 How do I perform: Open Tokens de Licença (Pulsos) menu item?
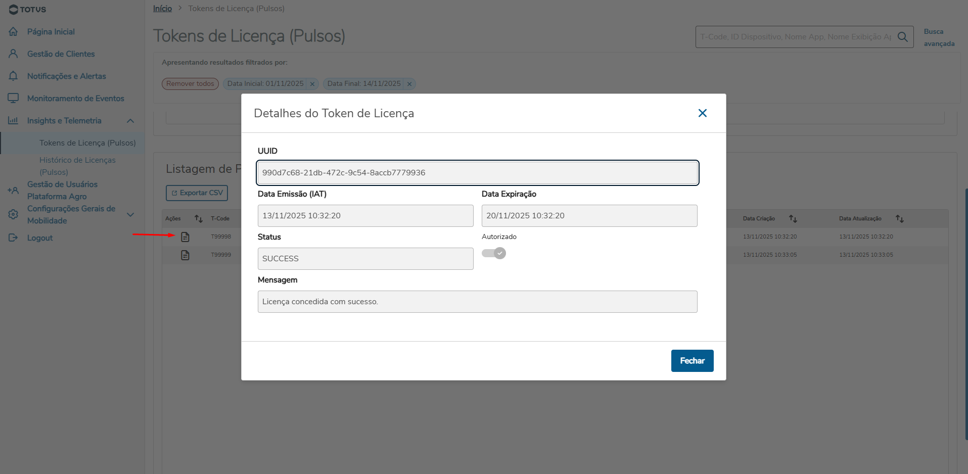pos(87,143)
